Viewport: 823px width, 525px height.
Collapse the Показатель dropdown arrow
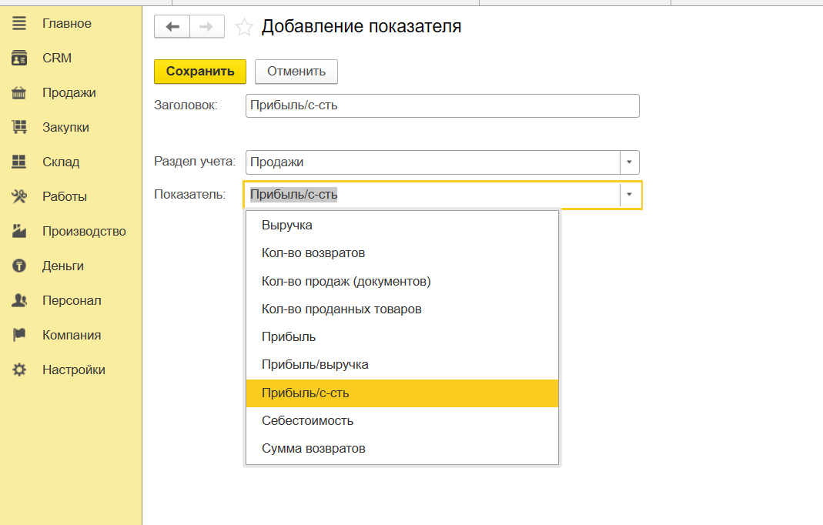point(629,195)
